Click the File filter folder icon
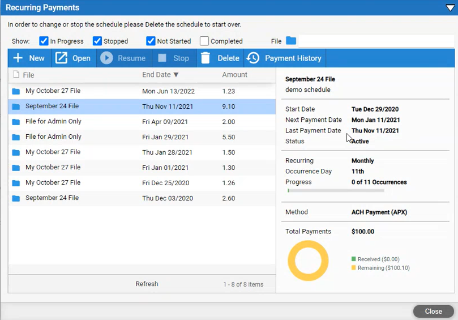458x320 pixels. [291, 41]
